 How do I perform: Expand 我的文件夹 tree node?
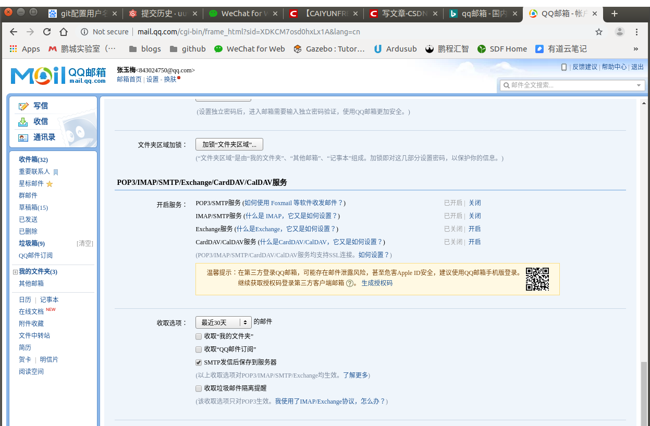15,272
